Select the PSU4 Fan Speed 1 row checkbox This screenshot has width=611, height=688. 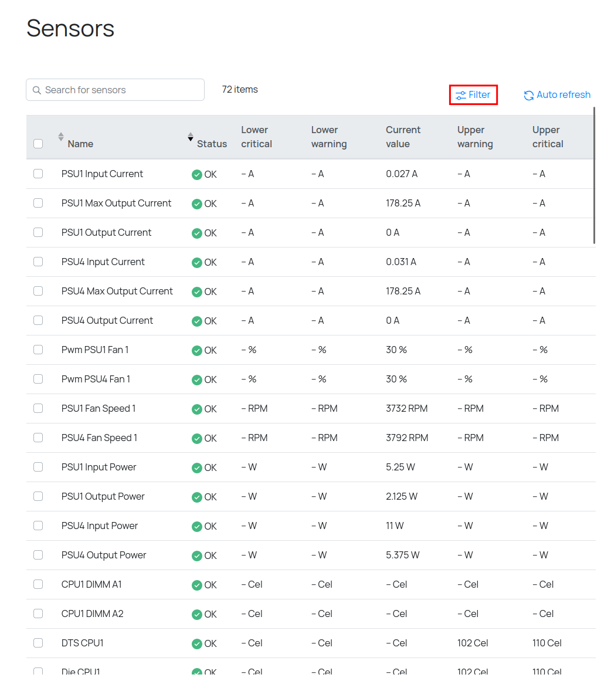point(38,438)
